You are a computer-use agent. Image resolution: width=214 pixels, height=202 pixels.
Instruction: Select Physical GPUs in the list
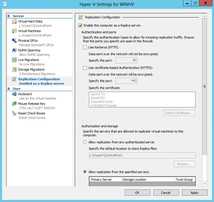coord(28,41)
